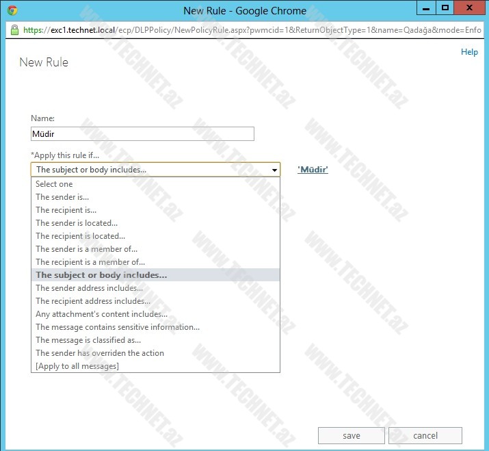
Task: Click the Name text field
Action: point(142,134)
